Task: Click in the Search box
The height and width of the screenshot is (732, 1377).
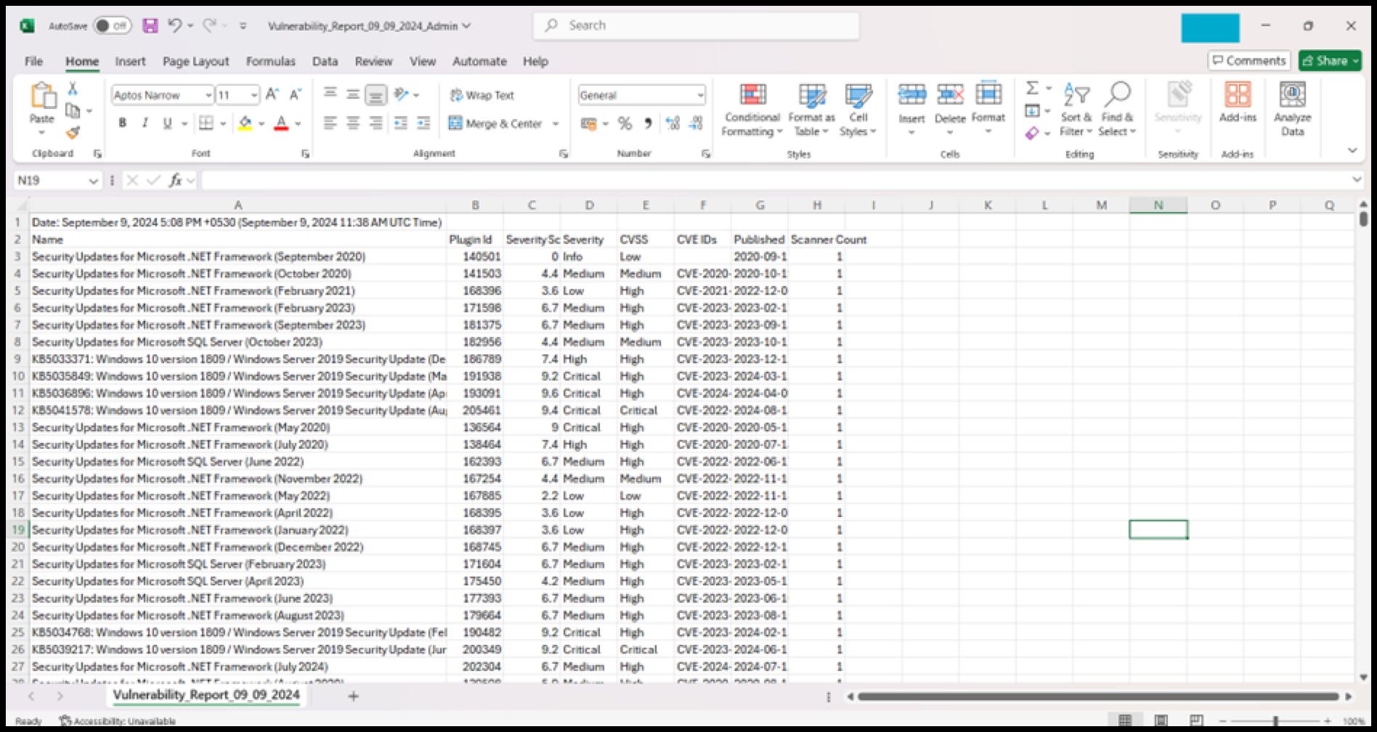Action: click(697, 26)
